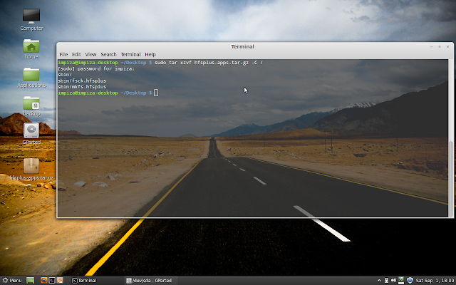The height and width of the screenshot is (285, 456).
Task: Open the Search menu in Terminal
Action: 108,54
